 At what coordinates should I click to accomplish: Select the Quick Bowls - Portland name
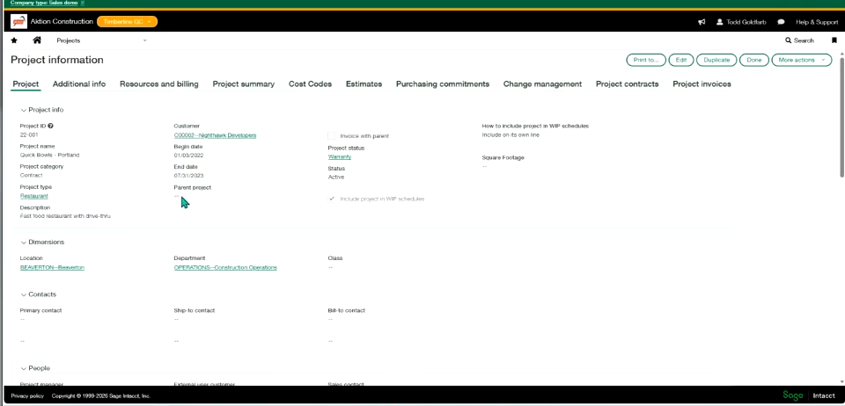pyautogui.click(x=49, y=155)
